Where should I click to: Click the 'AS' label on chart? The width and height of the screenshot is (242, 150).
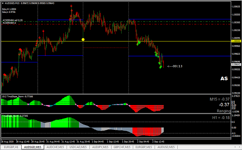click(224, 78)
